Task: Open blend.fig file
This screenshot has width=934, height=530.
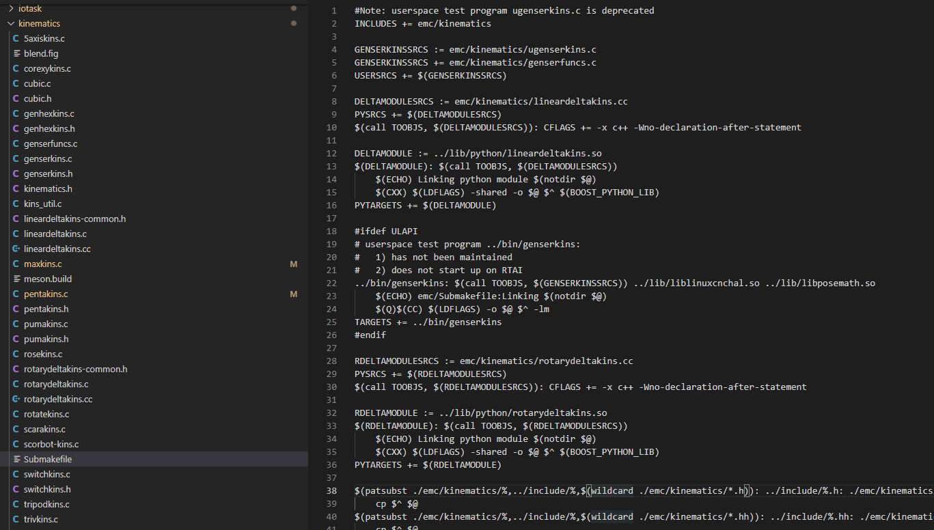Action: pos(41,53)
